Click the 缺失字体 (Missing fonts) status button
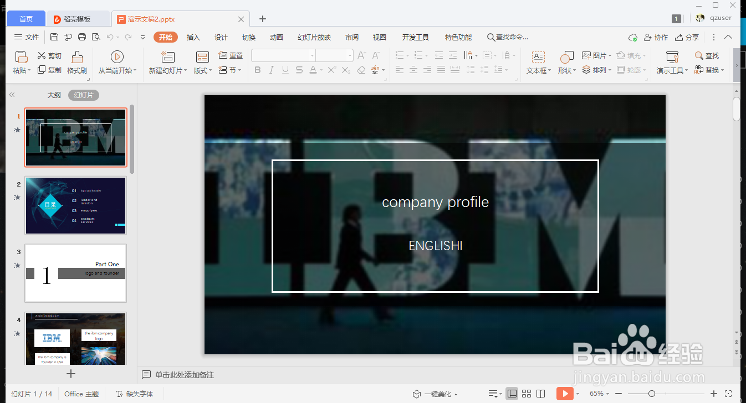This screenshot has width=746, height=403. pos(134,394)
